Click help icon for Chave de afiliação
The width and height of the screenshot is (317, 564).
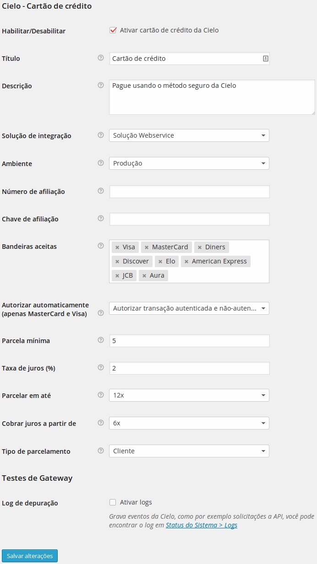pos(101,218)
